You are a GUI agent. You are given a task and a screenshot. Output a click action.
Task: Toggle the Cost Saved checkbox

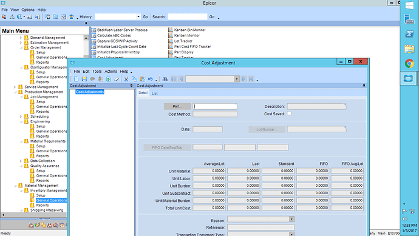289,113
